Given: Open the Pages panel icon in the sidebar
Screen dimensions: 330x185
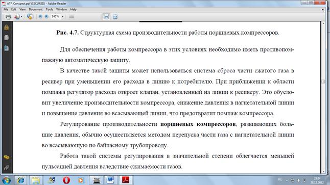Looking at the screenshot, I should 7,38.
